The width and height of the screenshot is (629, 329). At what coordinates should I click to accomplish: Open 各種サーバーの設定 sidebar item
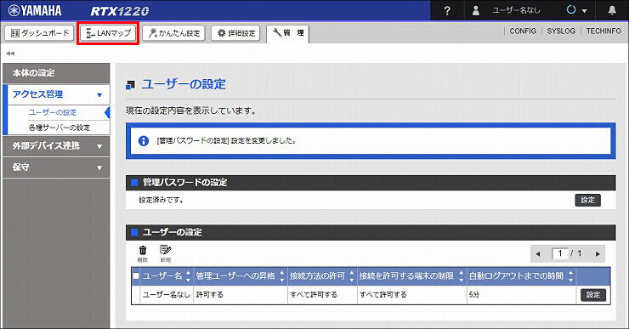59,128
